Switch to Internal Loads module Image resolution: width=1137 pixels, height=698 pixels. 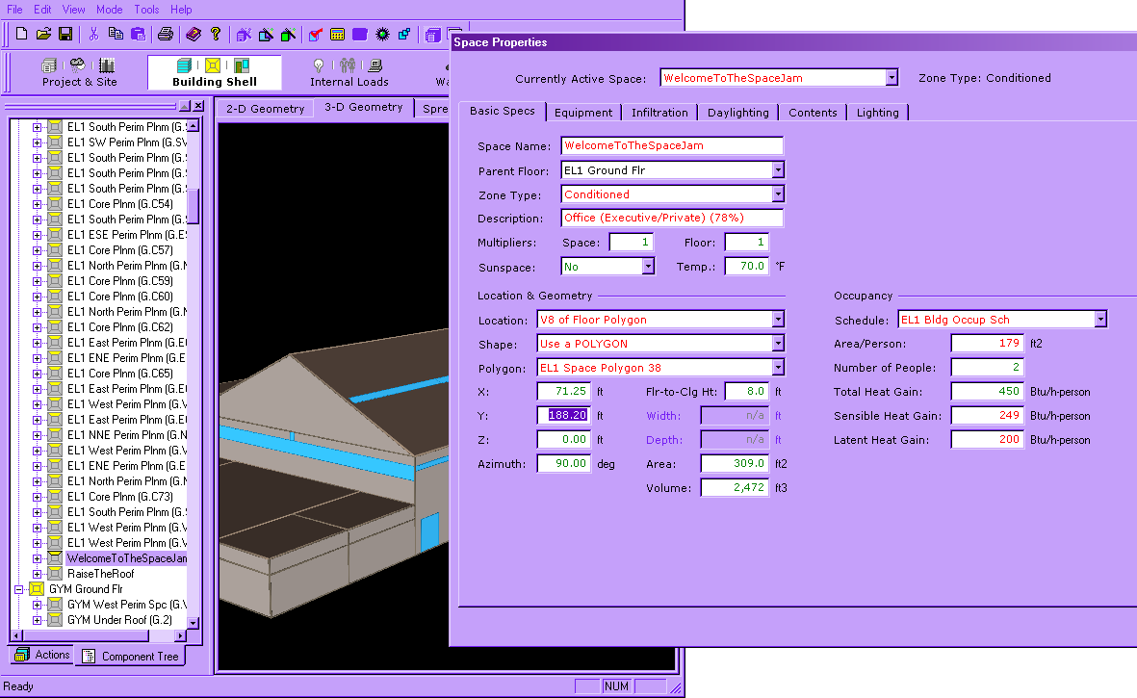pos(349,72)
